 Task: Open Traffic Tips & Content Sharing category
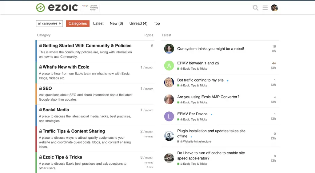74,131
